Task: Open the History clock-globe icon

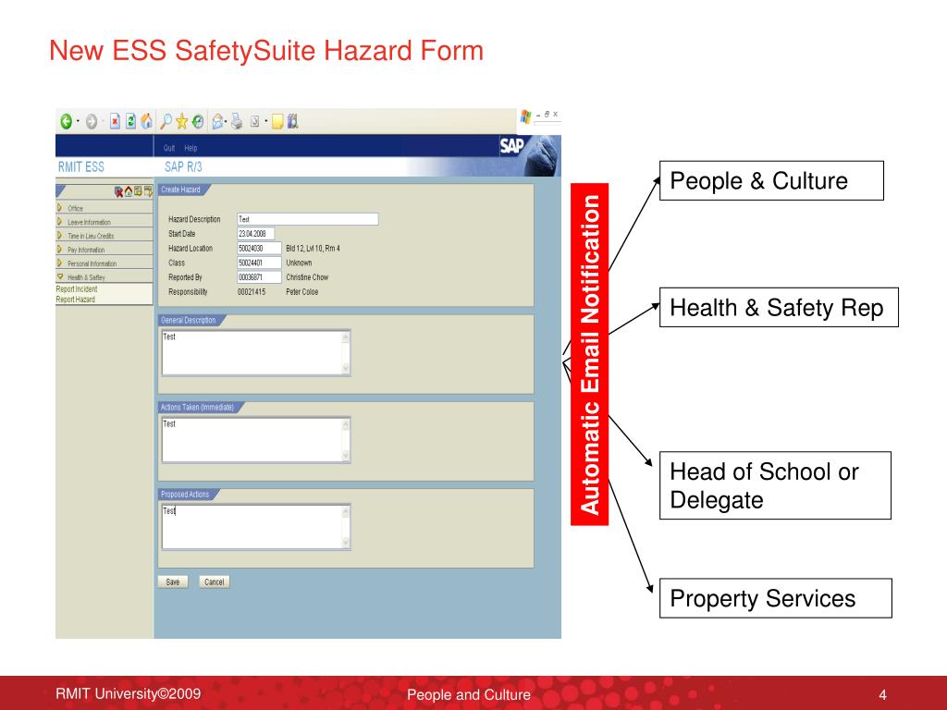Action: coord(198,121)
